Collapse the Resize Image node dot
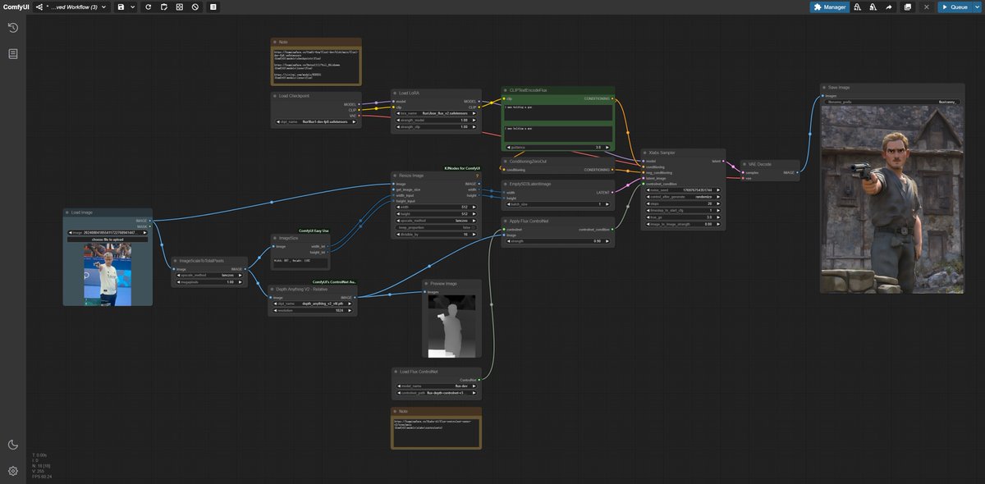Viewport: 985px width, 484px height. coord(396,176)
